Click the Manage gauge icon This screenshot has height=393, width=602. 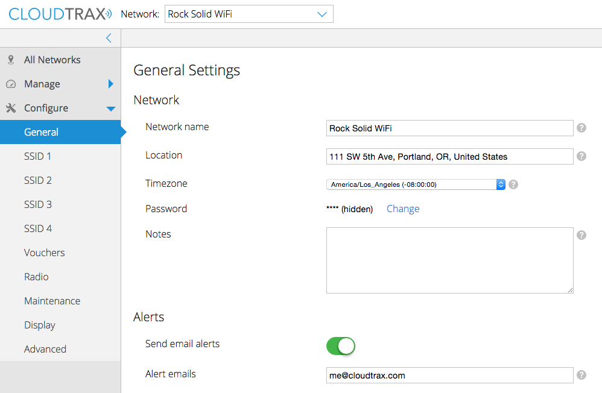point(10,84)
